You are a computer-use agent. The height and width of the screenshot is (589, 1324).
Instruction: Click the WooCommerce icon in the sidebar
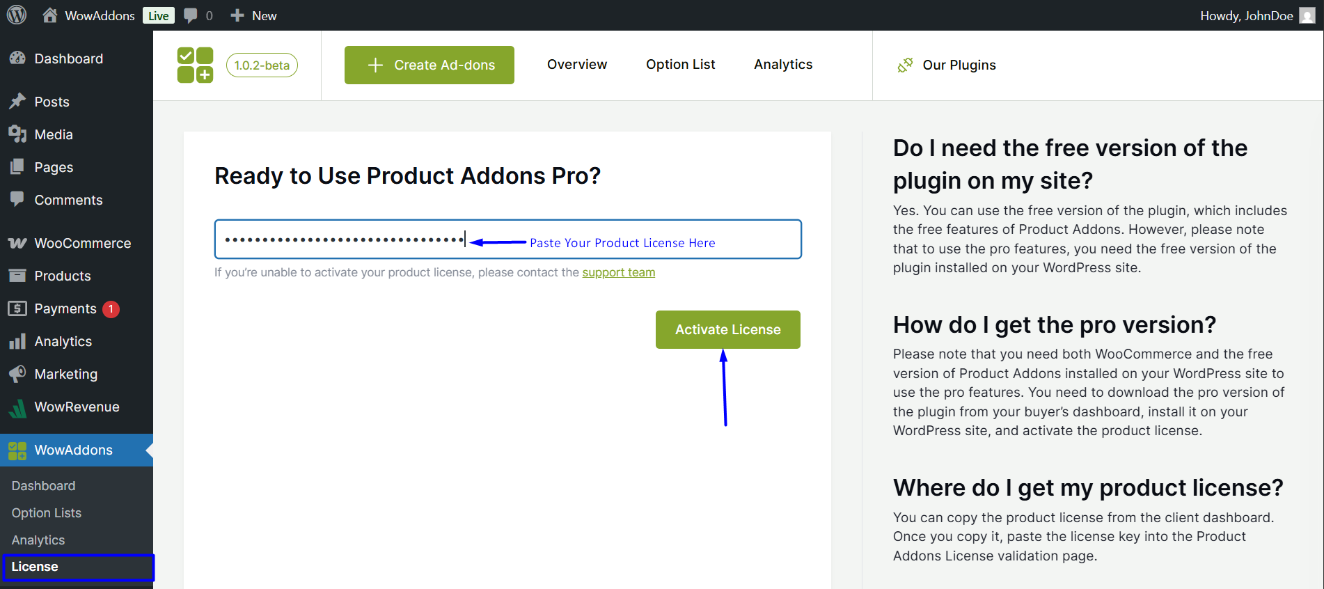[x=17, y=243]
